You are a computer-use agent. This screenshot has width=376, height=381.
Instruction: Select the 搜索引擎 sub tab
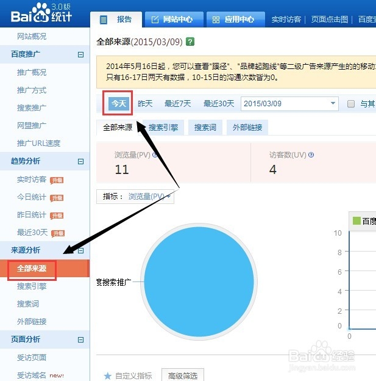click(x=163, y=128)
